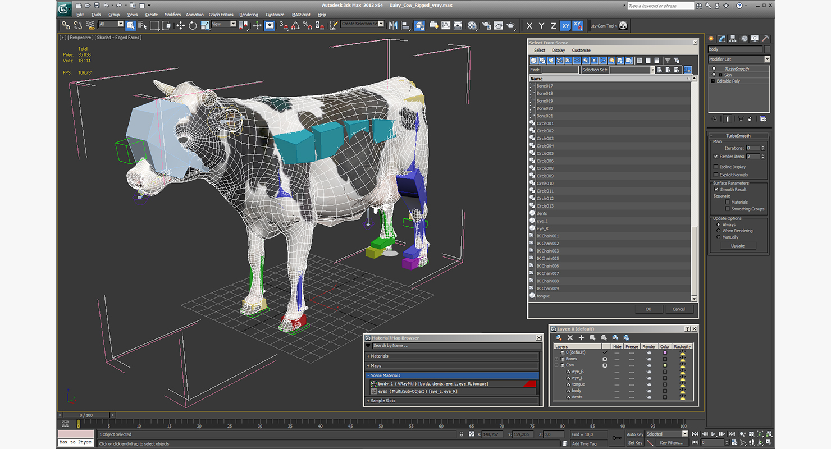The height and width of the screenshot is (449, 831).
Task: Choose the Select and Uniform Scale tool
Action: (205, 25)
